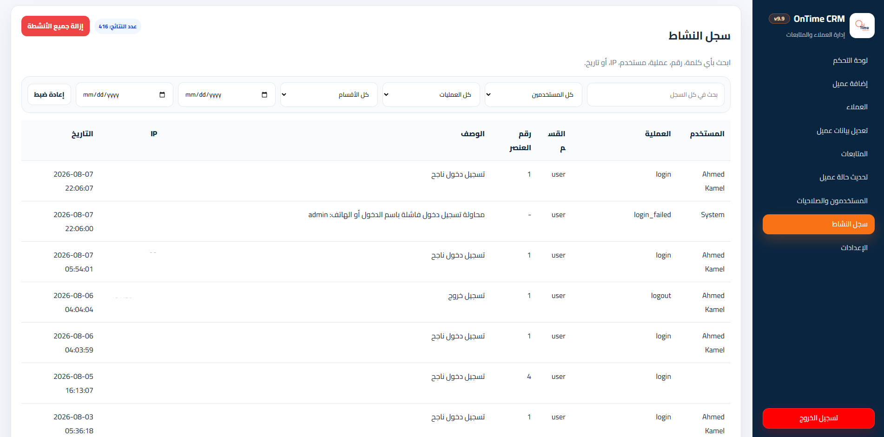Click تسجيل دخول ناجح in 16:13:07 row
Viewport: 884px width, 437px height.
[458, 377]
